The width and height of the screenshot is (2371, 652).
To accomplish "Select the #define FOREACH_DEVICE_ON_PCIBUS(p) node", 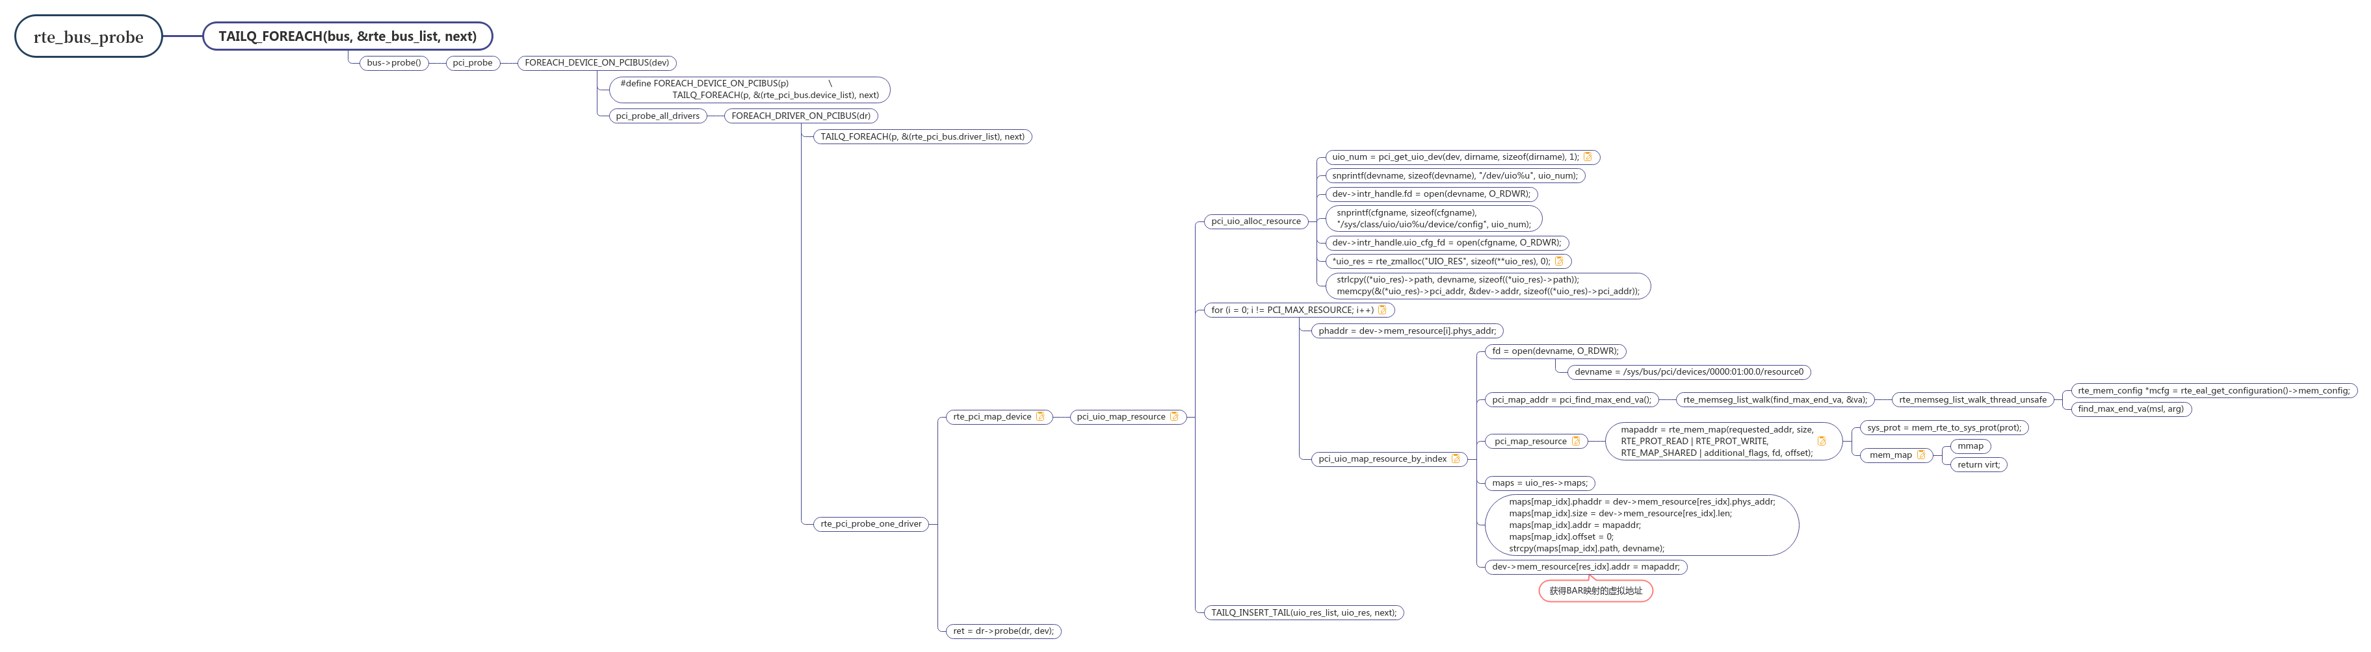I will pyautogui.click(x=749, y=89).
